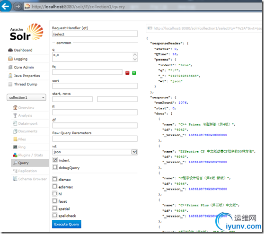Click the Dashboard gauge icon

10,50
